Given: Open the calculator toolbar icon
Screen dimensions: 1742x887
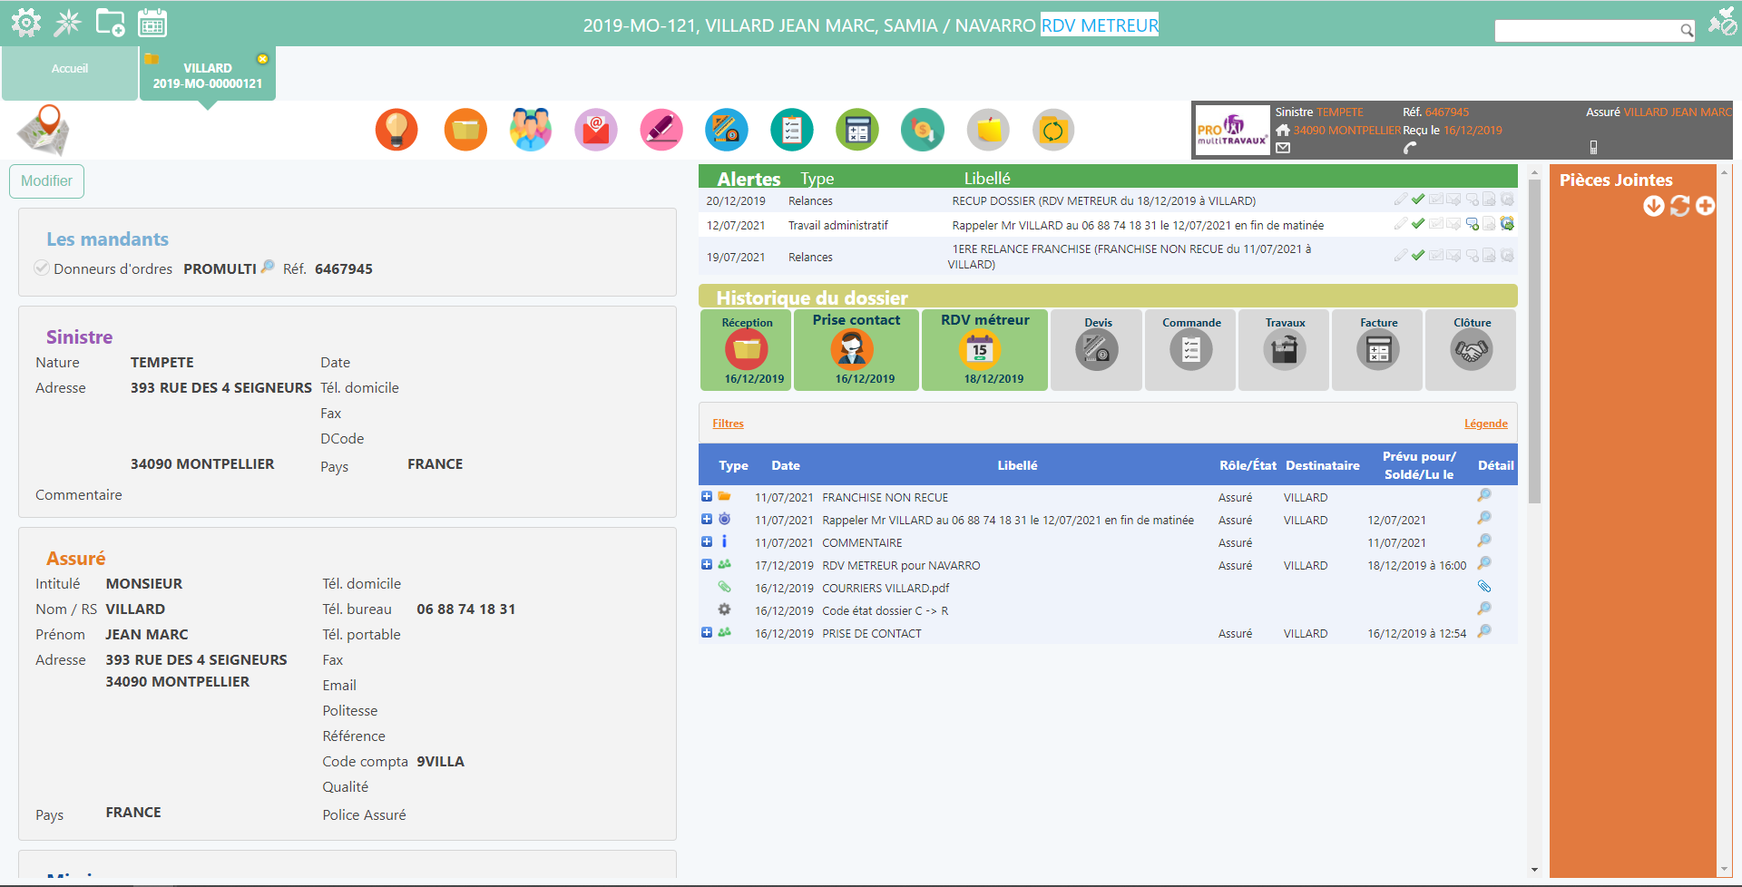Looking at the screenshot, I should coord(857,131).
